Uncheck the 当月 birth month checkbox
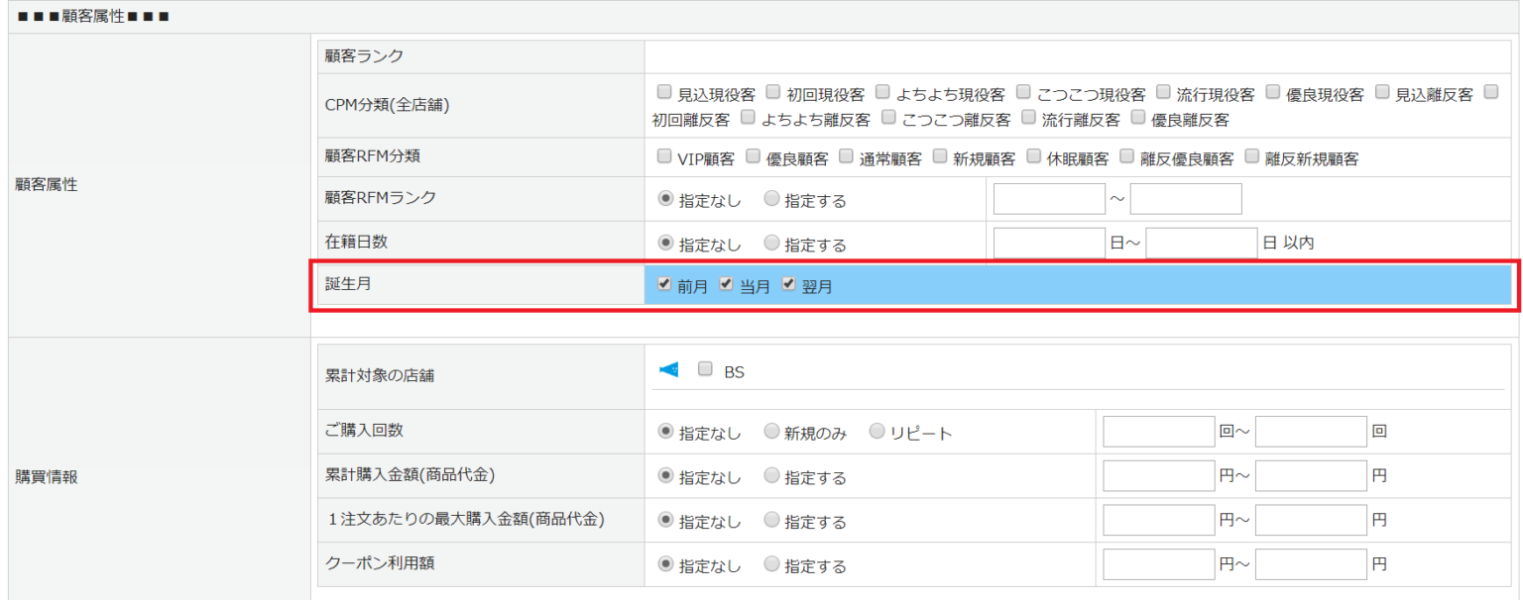The height and width of the screenshot is (600, 1523). (x=726, y=284)
